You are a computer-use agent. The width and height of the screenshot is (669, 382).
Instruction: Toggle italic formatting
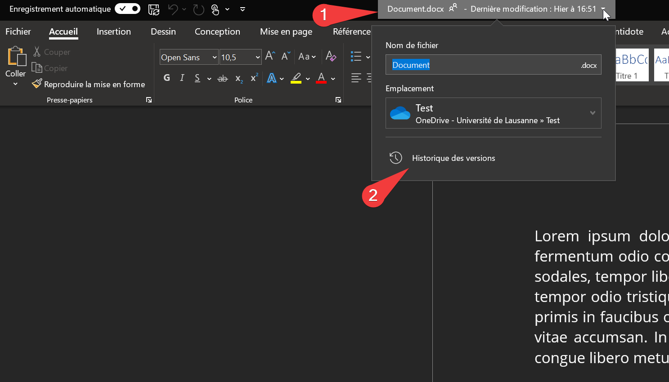point(182,78)
